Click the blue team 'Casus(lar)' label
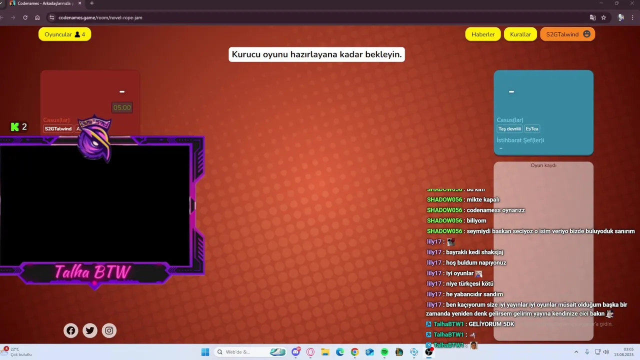This screenshot has height=360, width=640. 509,120
